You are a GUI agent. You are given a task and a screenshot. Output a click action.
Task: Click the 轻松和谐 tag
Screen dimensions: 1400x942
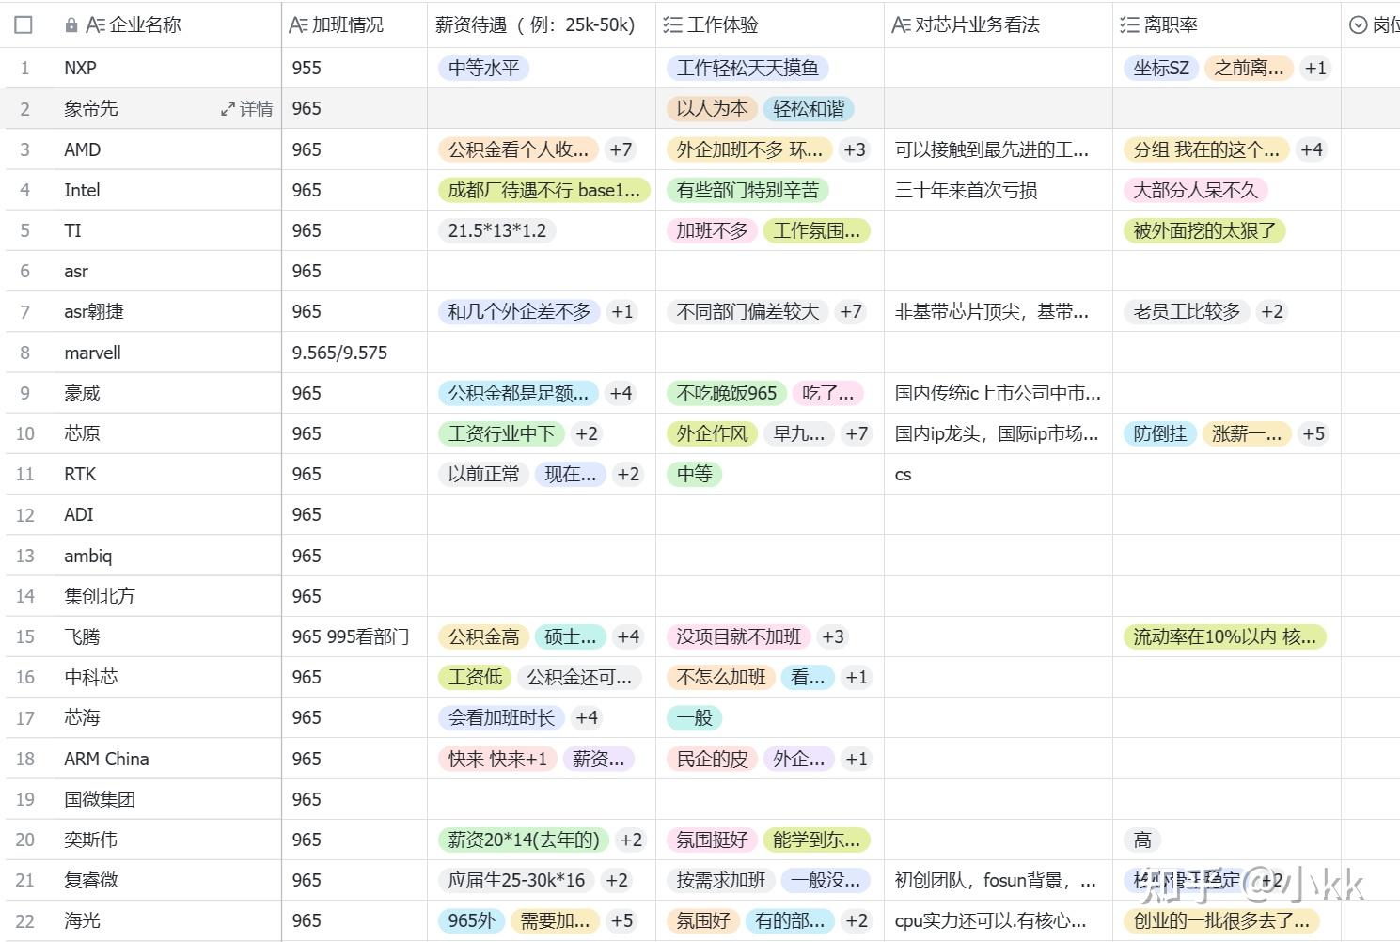click(x=809, y=109)
